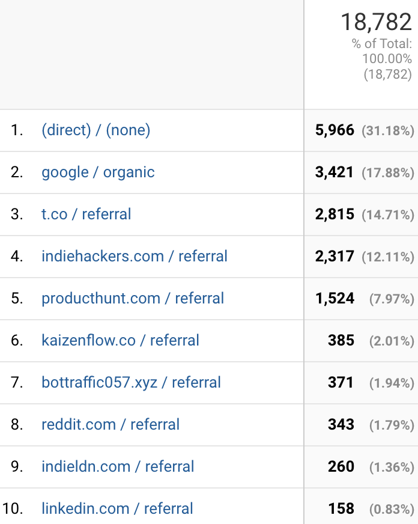418x524 pixels.
Task: Click the 2,815 value for t.co
Action: (335, 214)
